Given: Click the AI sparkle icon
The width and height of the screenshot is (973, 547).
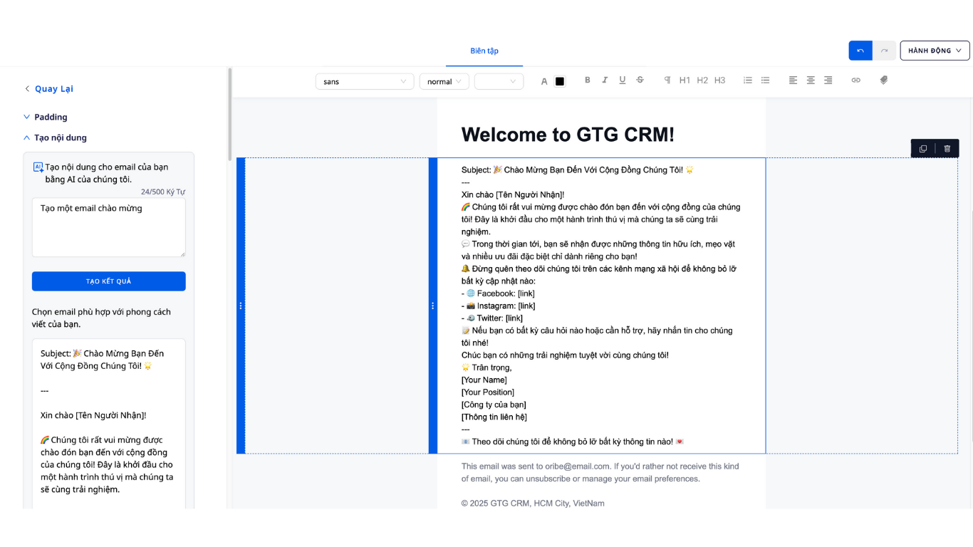Looking at the screenshot, I should tap(38, 167).
